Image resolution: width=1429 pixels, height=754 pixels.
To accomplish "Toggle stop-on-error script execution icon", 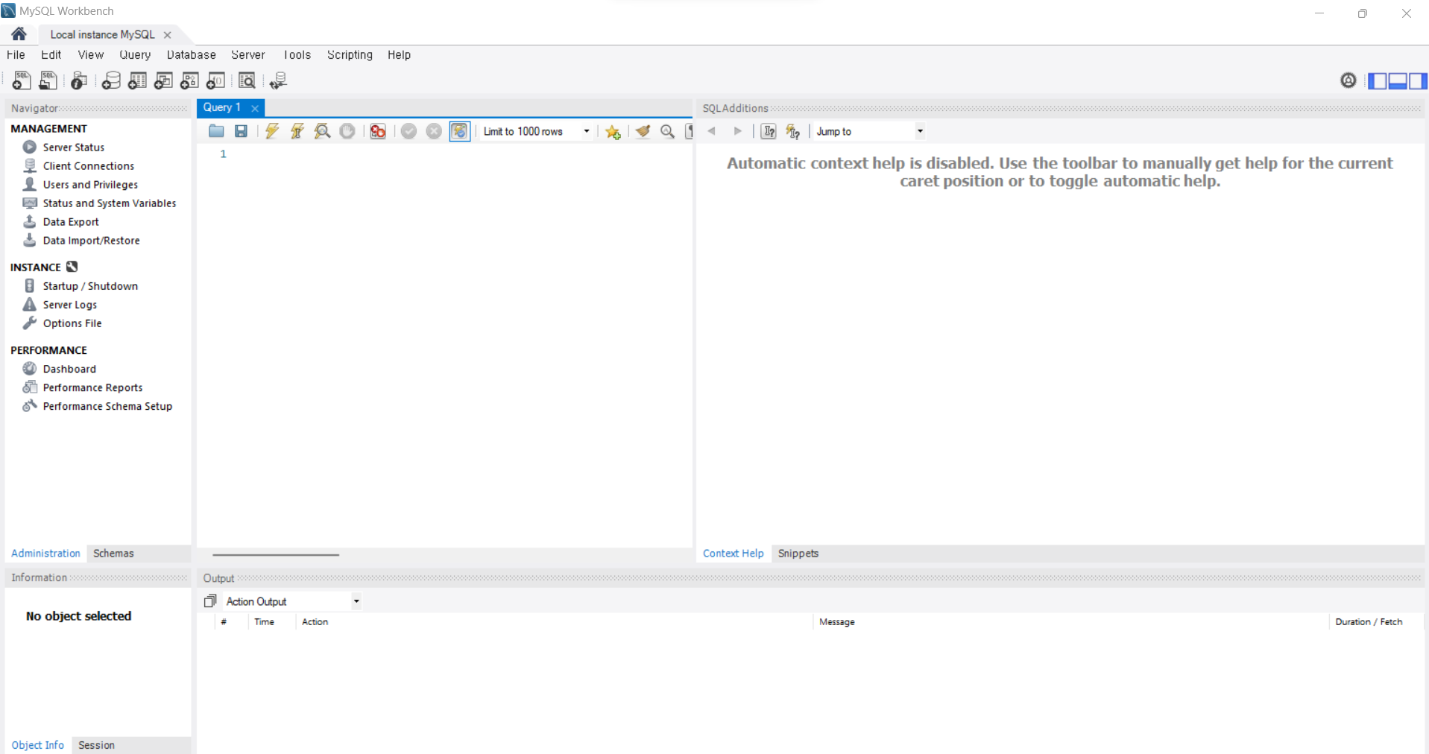I will (x=378, y=131).
